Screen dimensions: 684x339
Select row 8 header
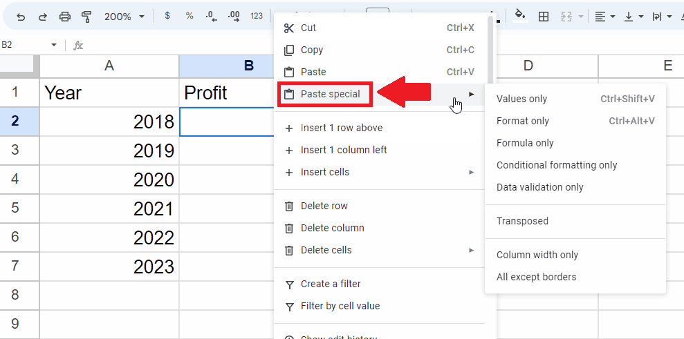(x=19, y=296)
